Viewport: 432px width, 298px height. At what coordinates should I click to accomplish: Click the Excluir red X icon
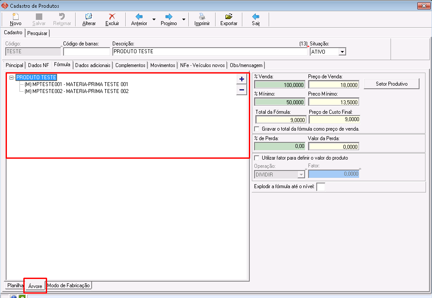coord(112,16)
